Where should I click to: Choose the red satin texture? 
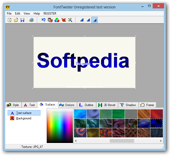point(156,114)
